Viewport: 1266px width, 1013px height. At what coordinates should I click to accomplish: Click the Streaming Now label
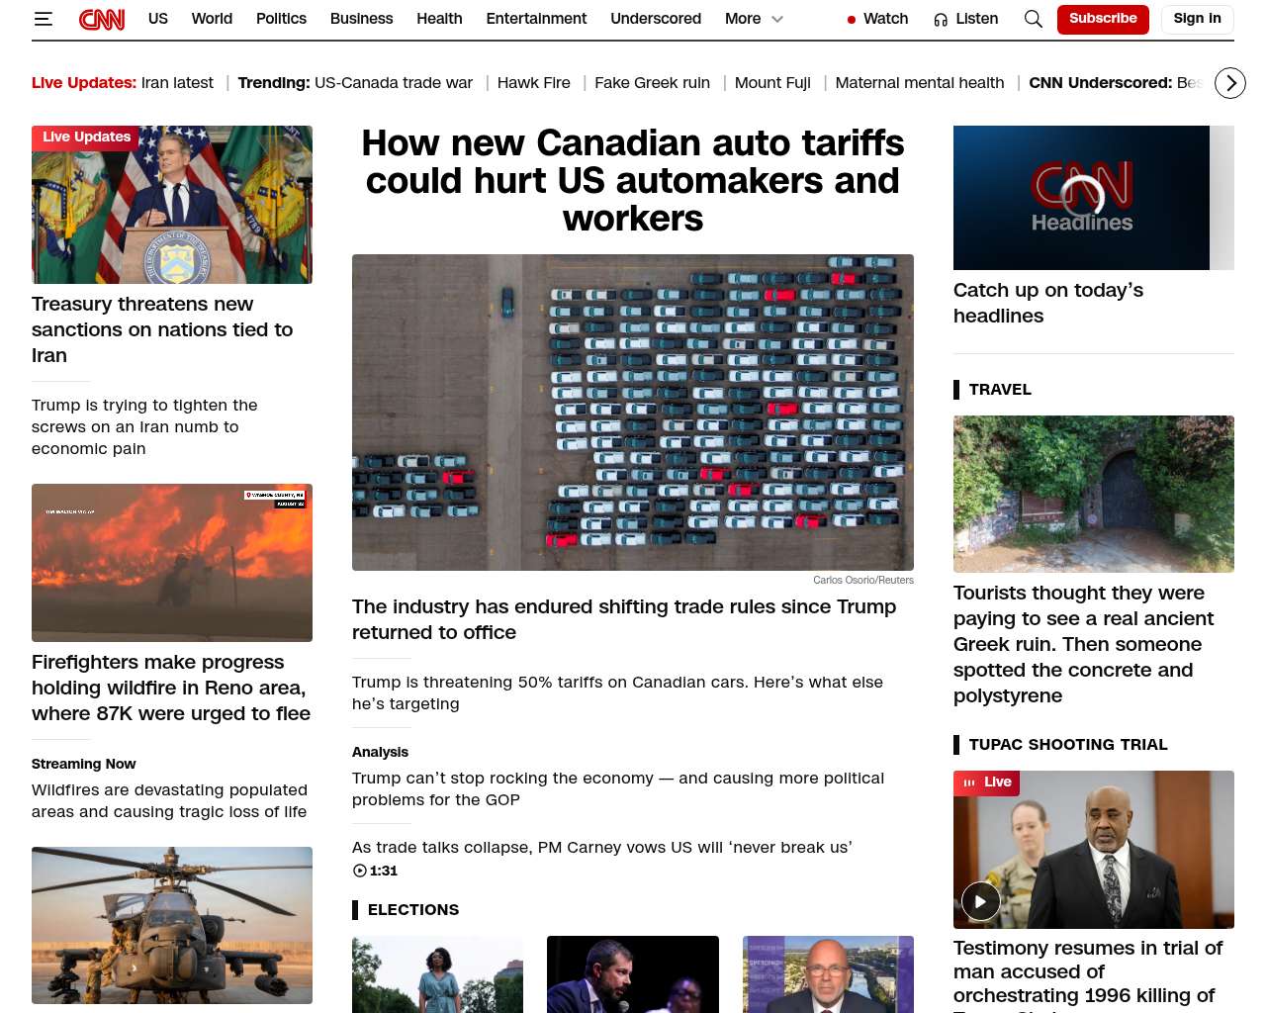(x=84, y=764)
